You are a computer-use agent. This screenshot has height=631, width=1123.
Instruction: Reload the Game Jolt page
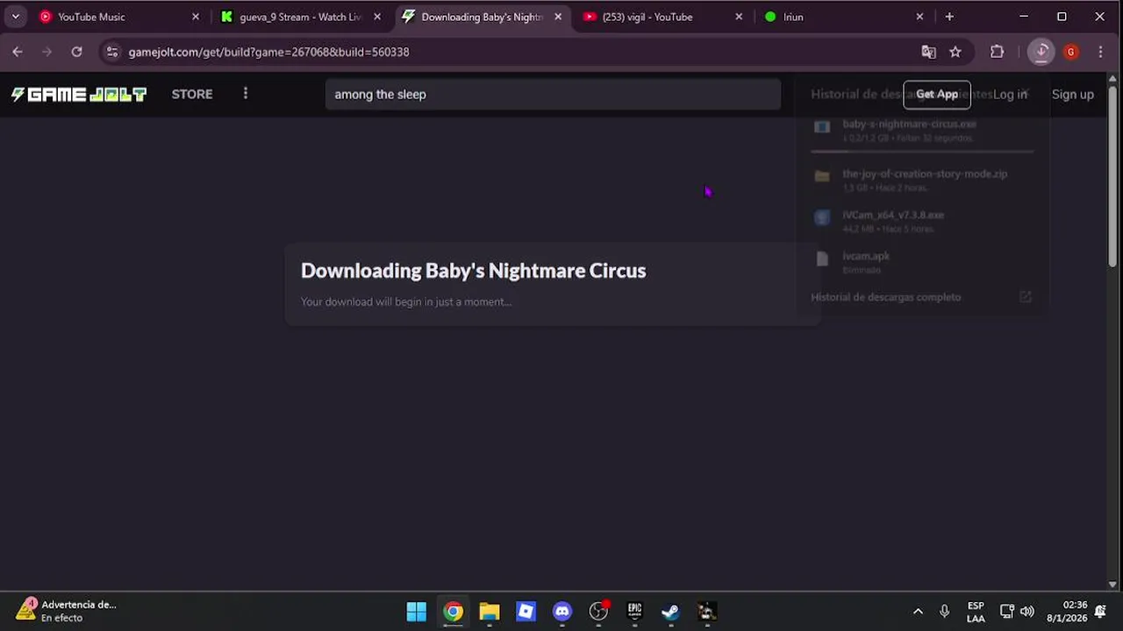pos(76,52)
